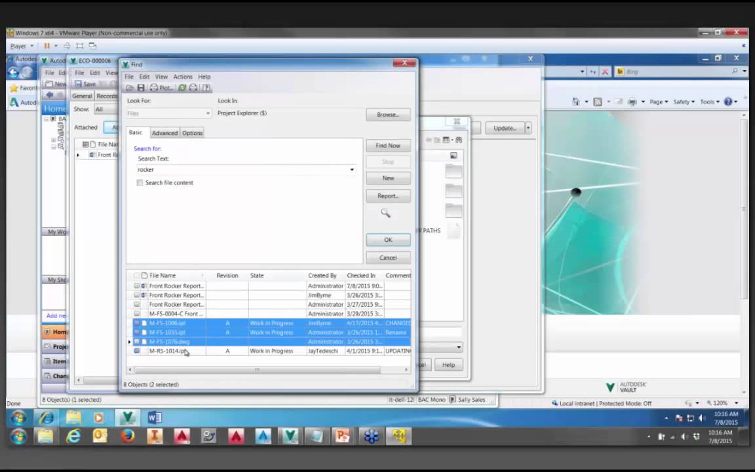755x472 pixels.
Task: Toggle the checkbox for M-RS-1014.ipt row
Action: 137,351
